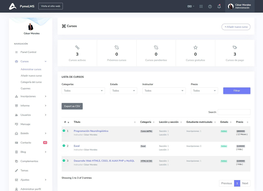Click the Temas brush icon

coord(16,171)
